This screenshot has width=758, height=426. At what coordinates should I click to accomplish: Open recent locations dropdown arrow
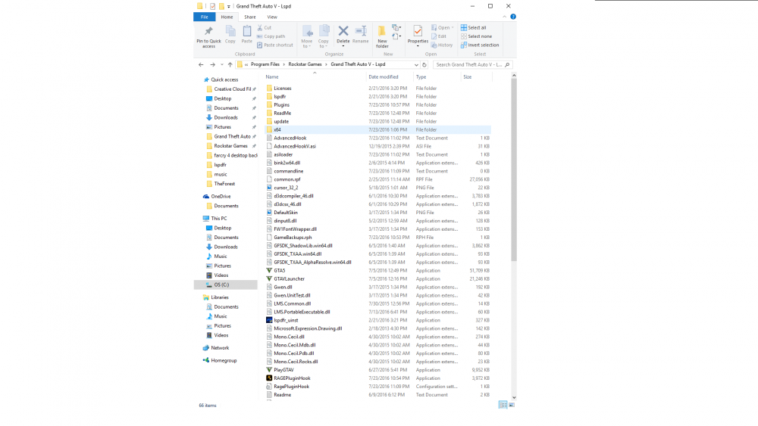coord(222,64)
